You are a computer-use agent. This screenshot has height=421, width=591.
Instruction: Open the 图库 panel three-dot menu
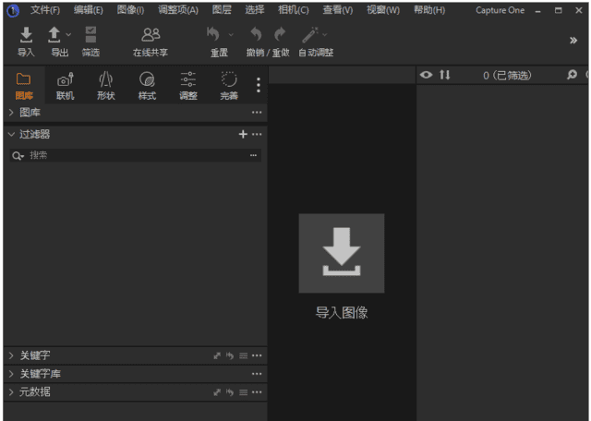(x=257, y=113)
